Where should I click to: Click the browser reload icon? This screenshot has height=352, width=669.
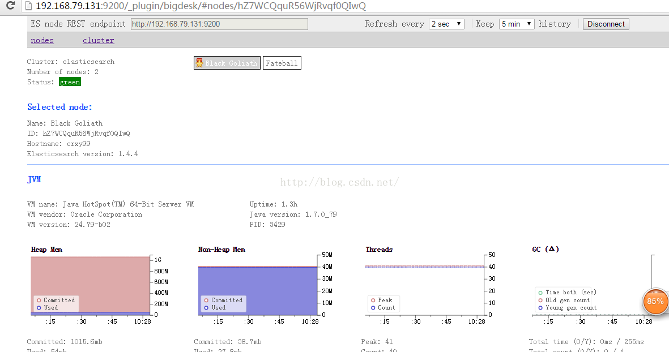(10, 6)
